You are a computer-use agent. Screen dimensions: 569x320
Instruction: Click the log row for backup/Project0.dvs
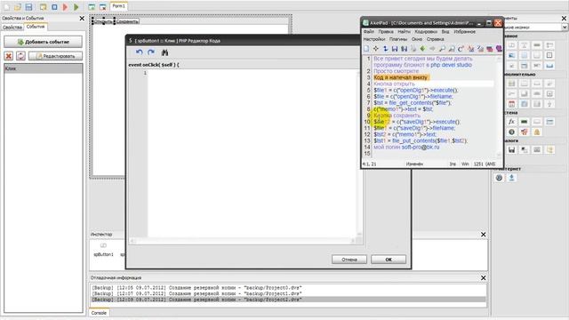coord(288,288)
